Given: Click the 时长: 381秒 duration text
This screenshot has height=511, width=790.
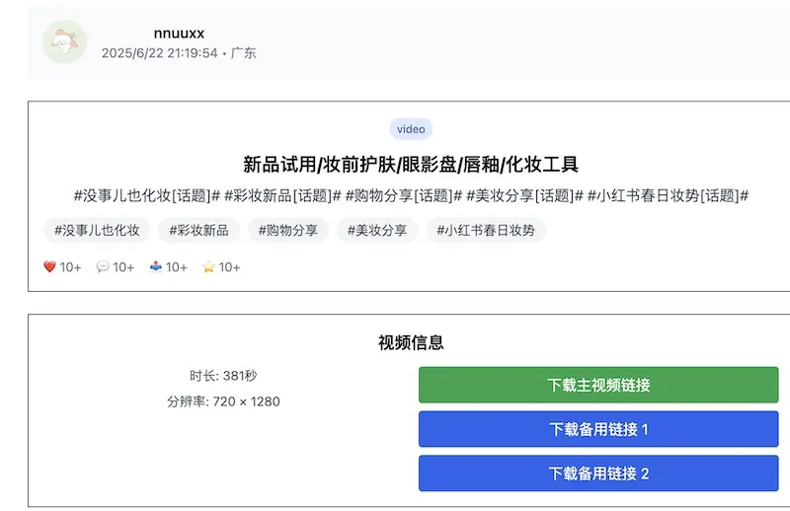Looking at the screenshot, I should coord(223,376).
